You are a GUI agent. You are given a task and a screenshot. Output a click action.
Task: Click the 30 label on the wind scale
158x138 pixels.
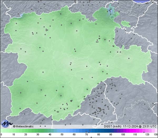point(38,135)
